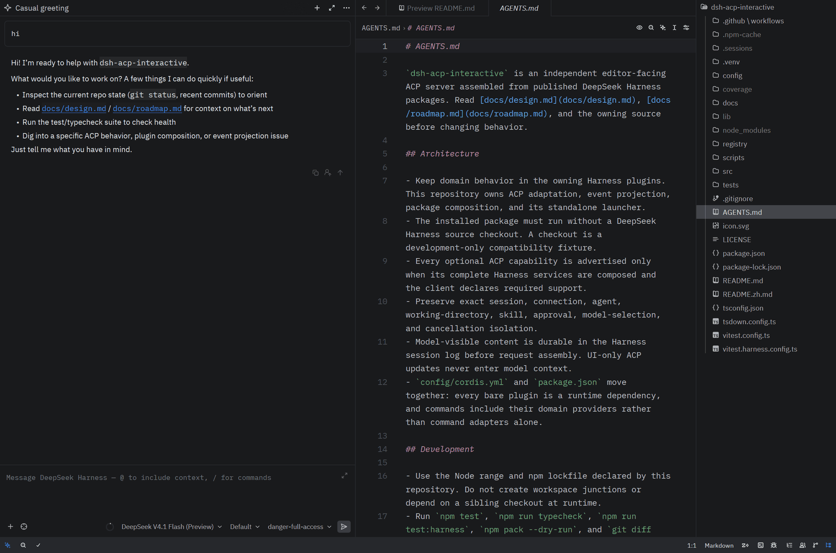Viewport: 836px width, 553px height.
Task: Click the 'hi' user message box
Action: click(x=177, y=33)
